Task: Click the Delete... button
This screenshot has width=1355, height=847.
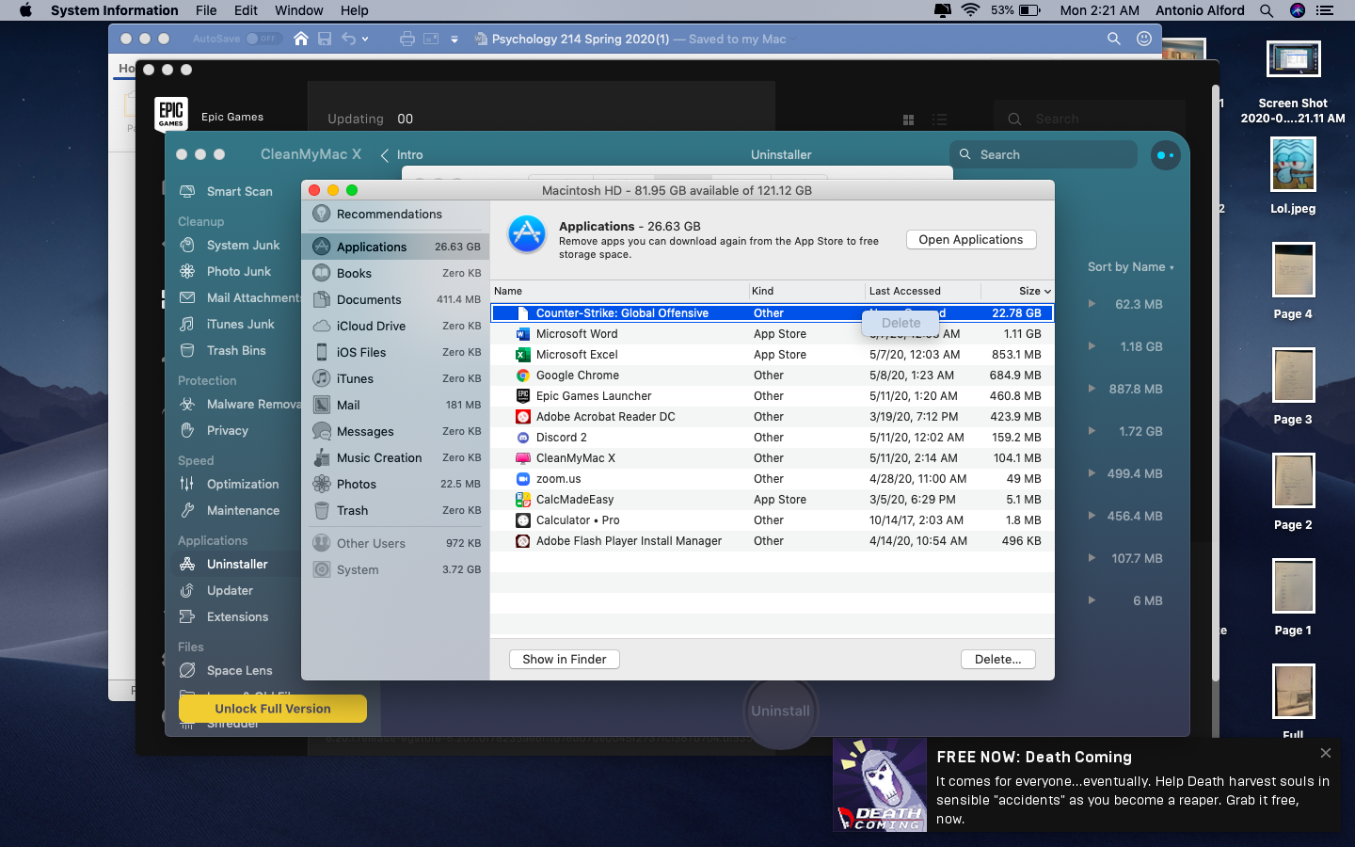Action: coord(998,660)
